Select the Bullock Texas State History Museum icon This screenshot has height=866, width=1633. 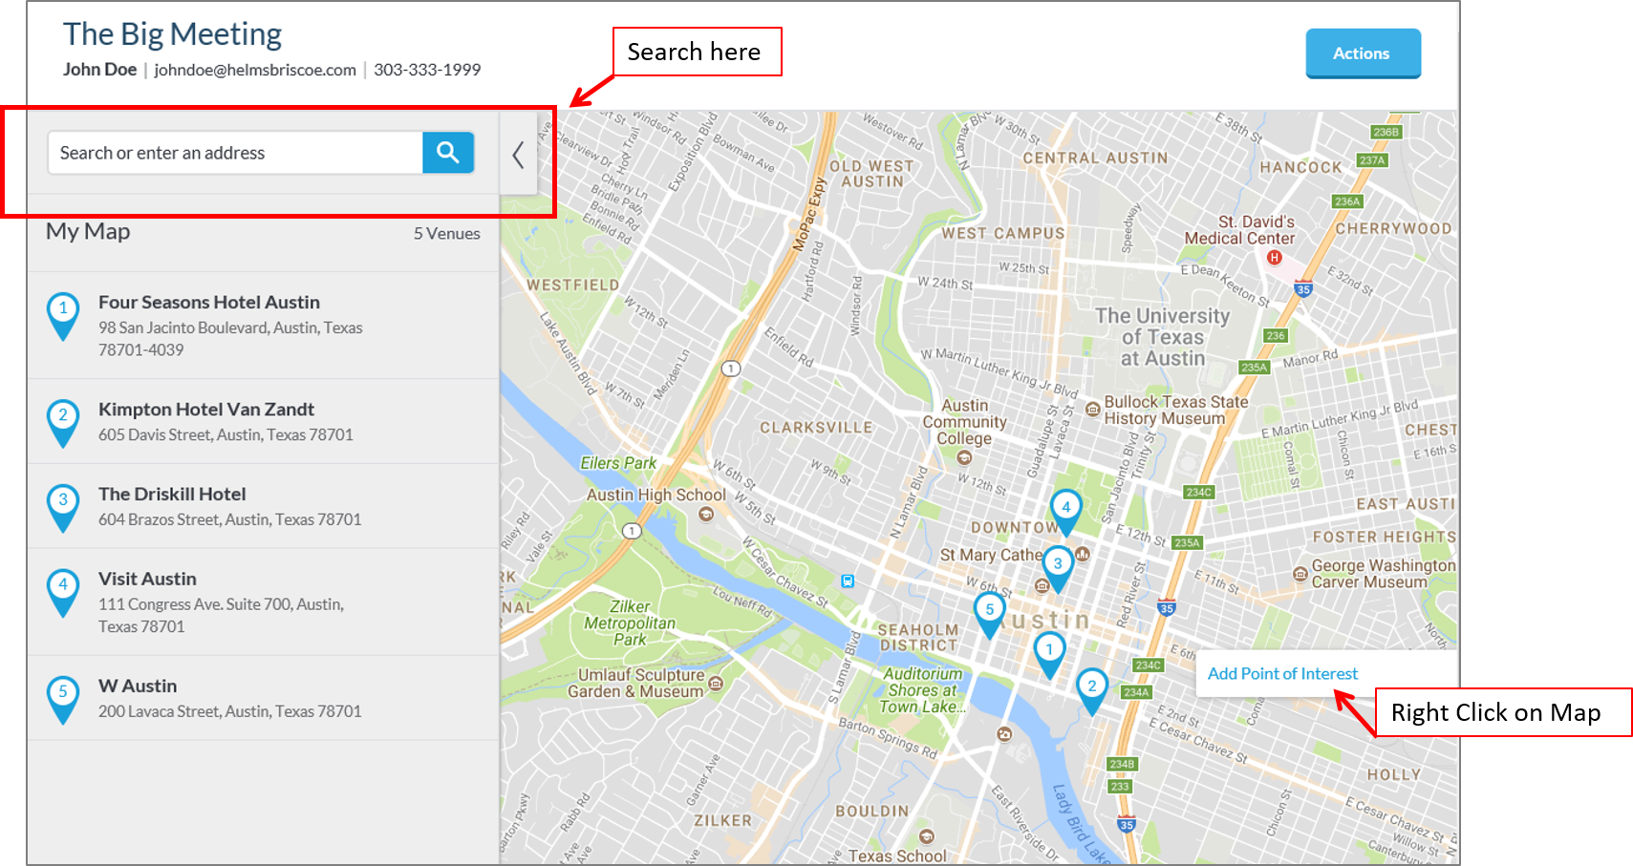[1092, 409]
